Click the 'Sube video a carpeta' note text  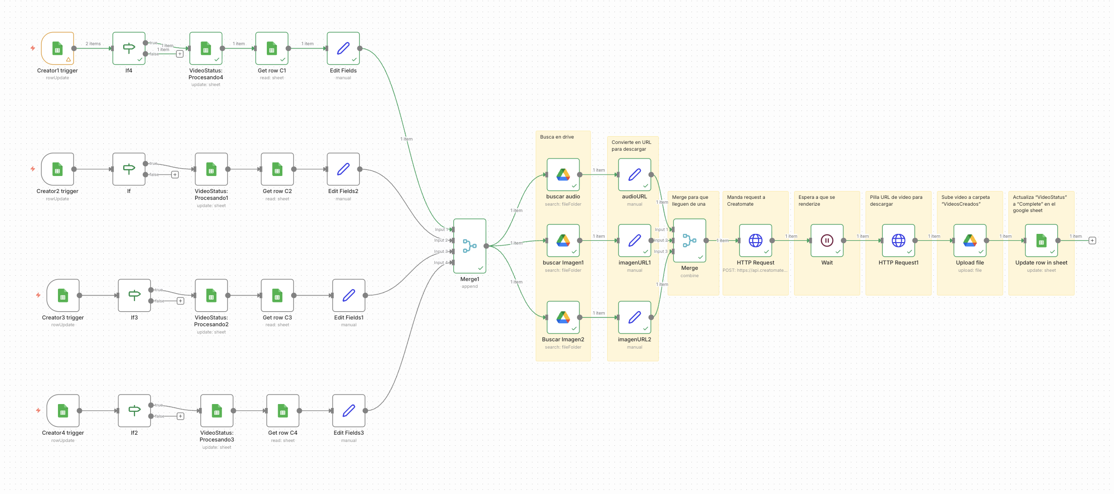click(965, 201)
